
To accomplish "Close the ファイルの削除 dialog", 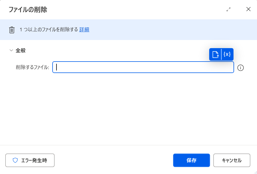I will pyautogui.click(x=249, y=9).
